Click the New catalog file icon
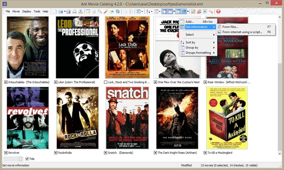 [x=55, y=11]
